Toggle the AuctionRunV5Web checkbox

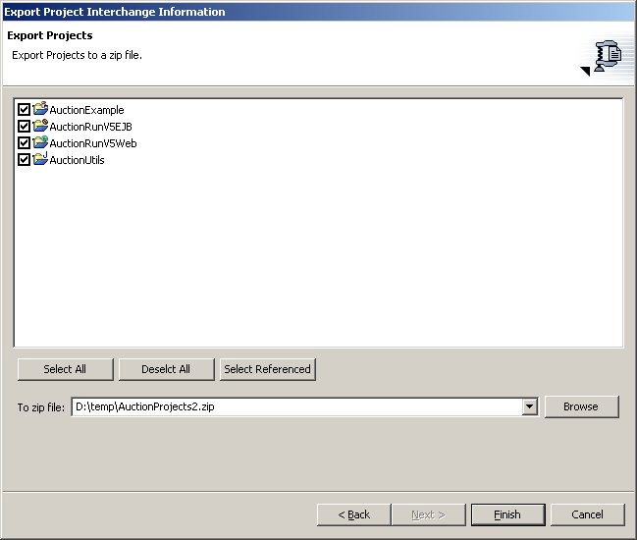(24, 142)
